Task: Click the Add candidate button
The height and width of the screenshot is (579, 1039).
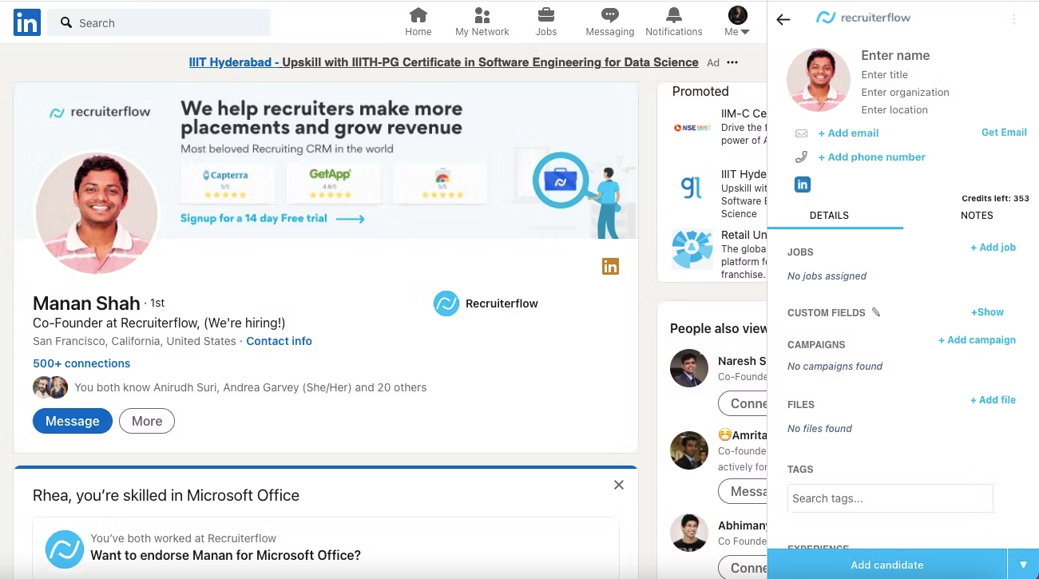Action: (x=886, y=565)
